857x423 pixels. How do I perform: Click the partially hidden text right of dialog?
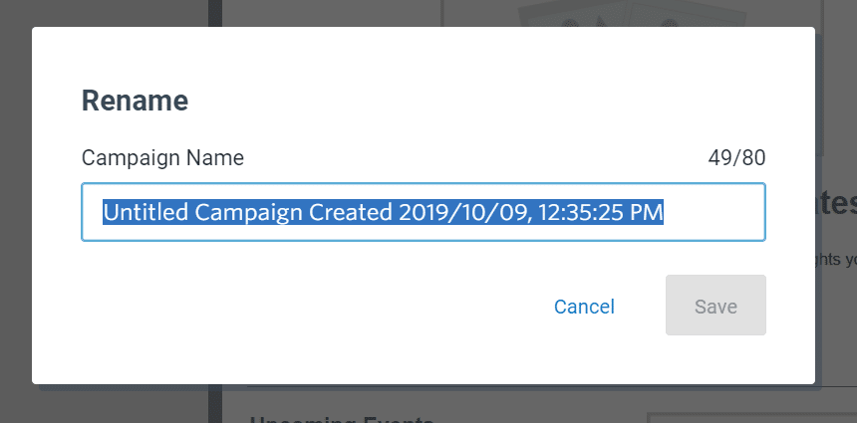pyautogui.click(x=836, y=203)
